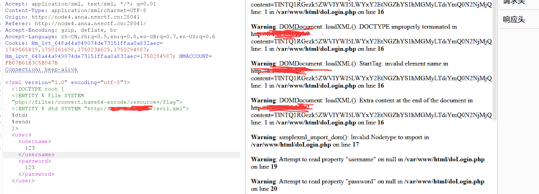Viewport: 539px width, 194px height.
Task: Select the Accept-Language zh-CN header line
Action: tap(110, 37)
